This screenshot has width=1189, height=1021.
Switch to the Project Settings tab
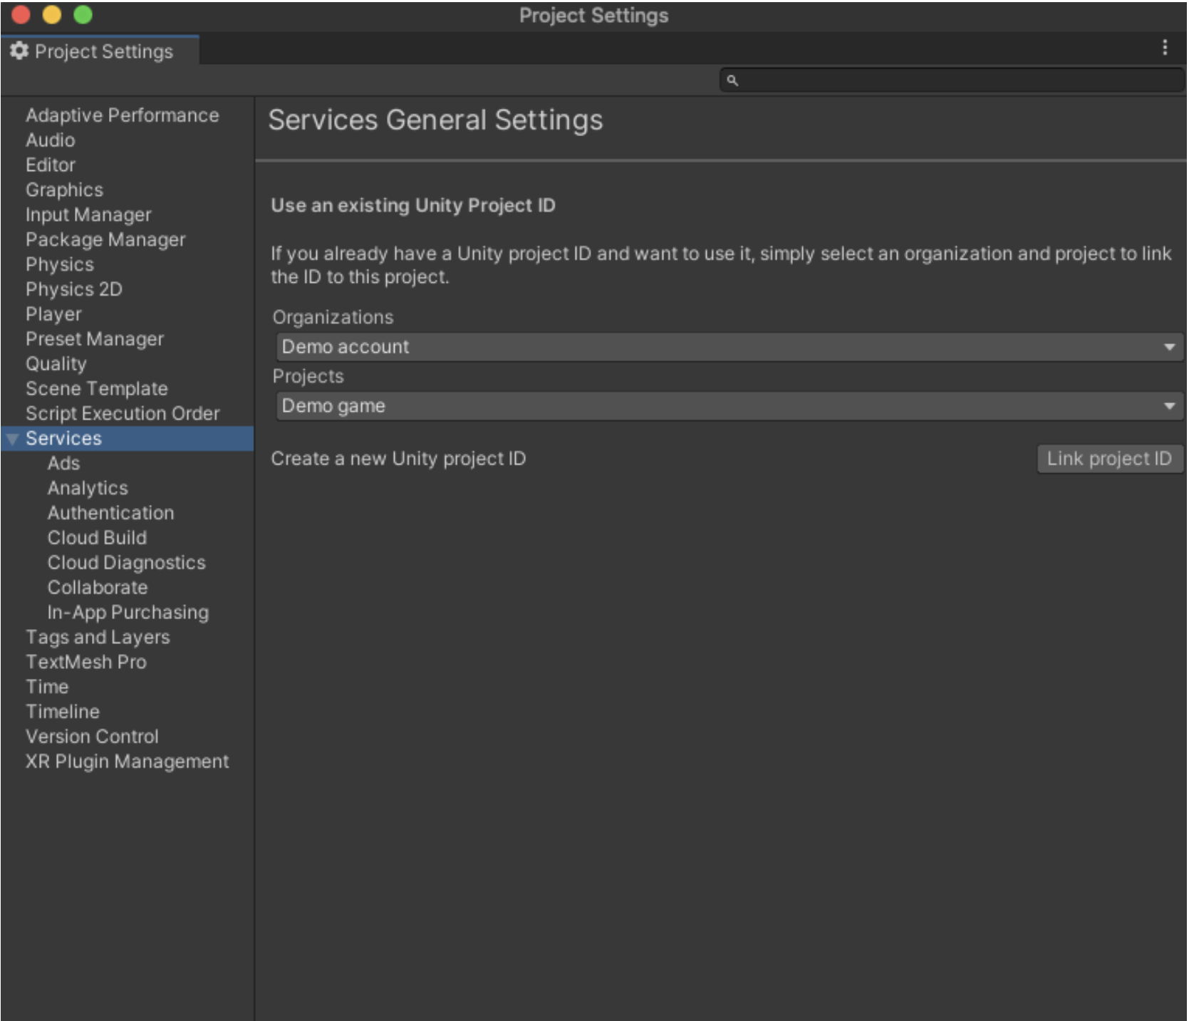tap(103, 51)
